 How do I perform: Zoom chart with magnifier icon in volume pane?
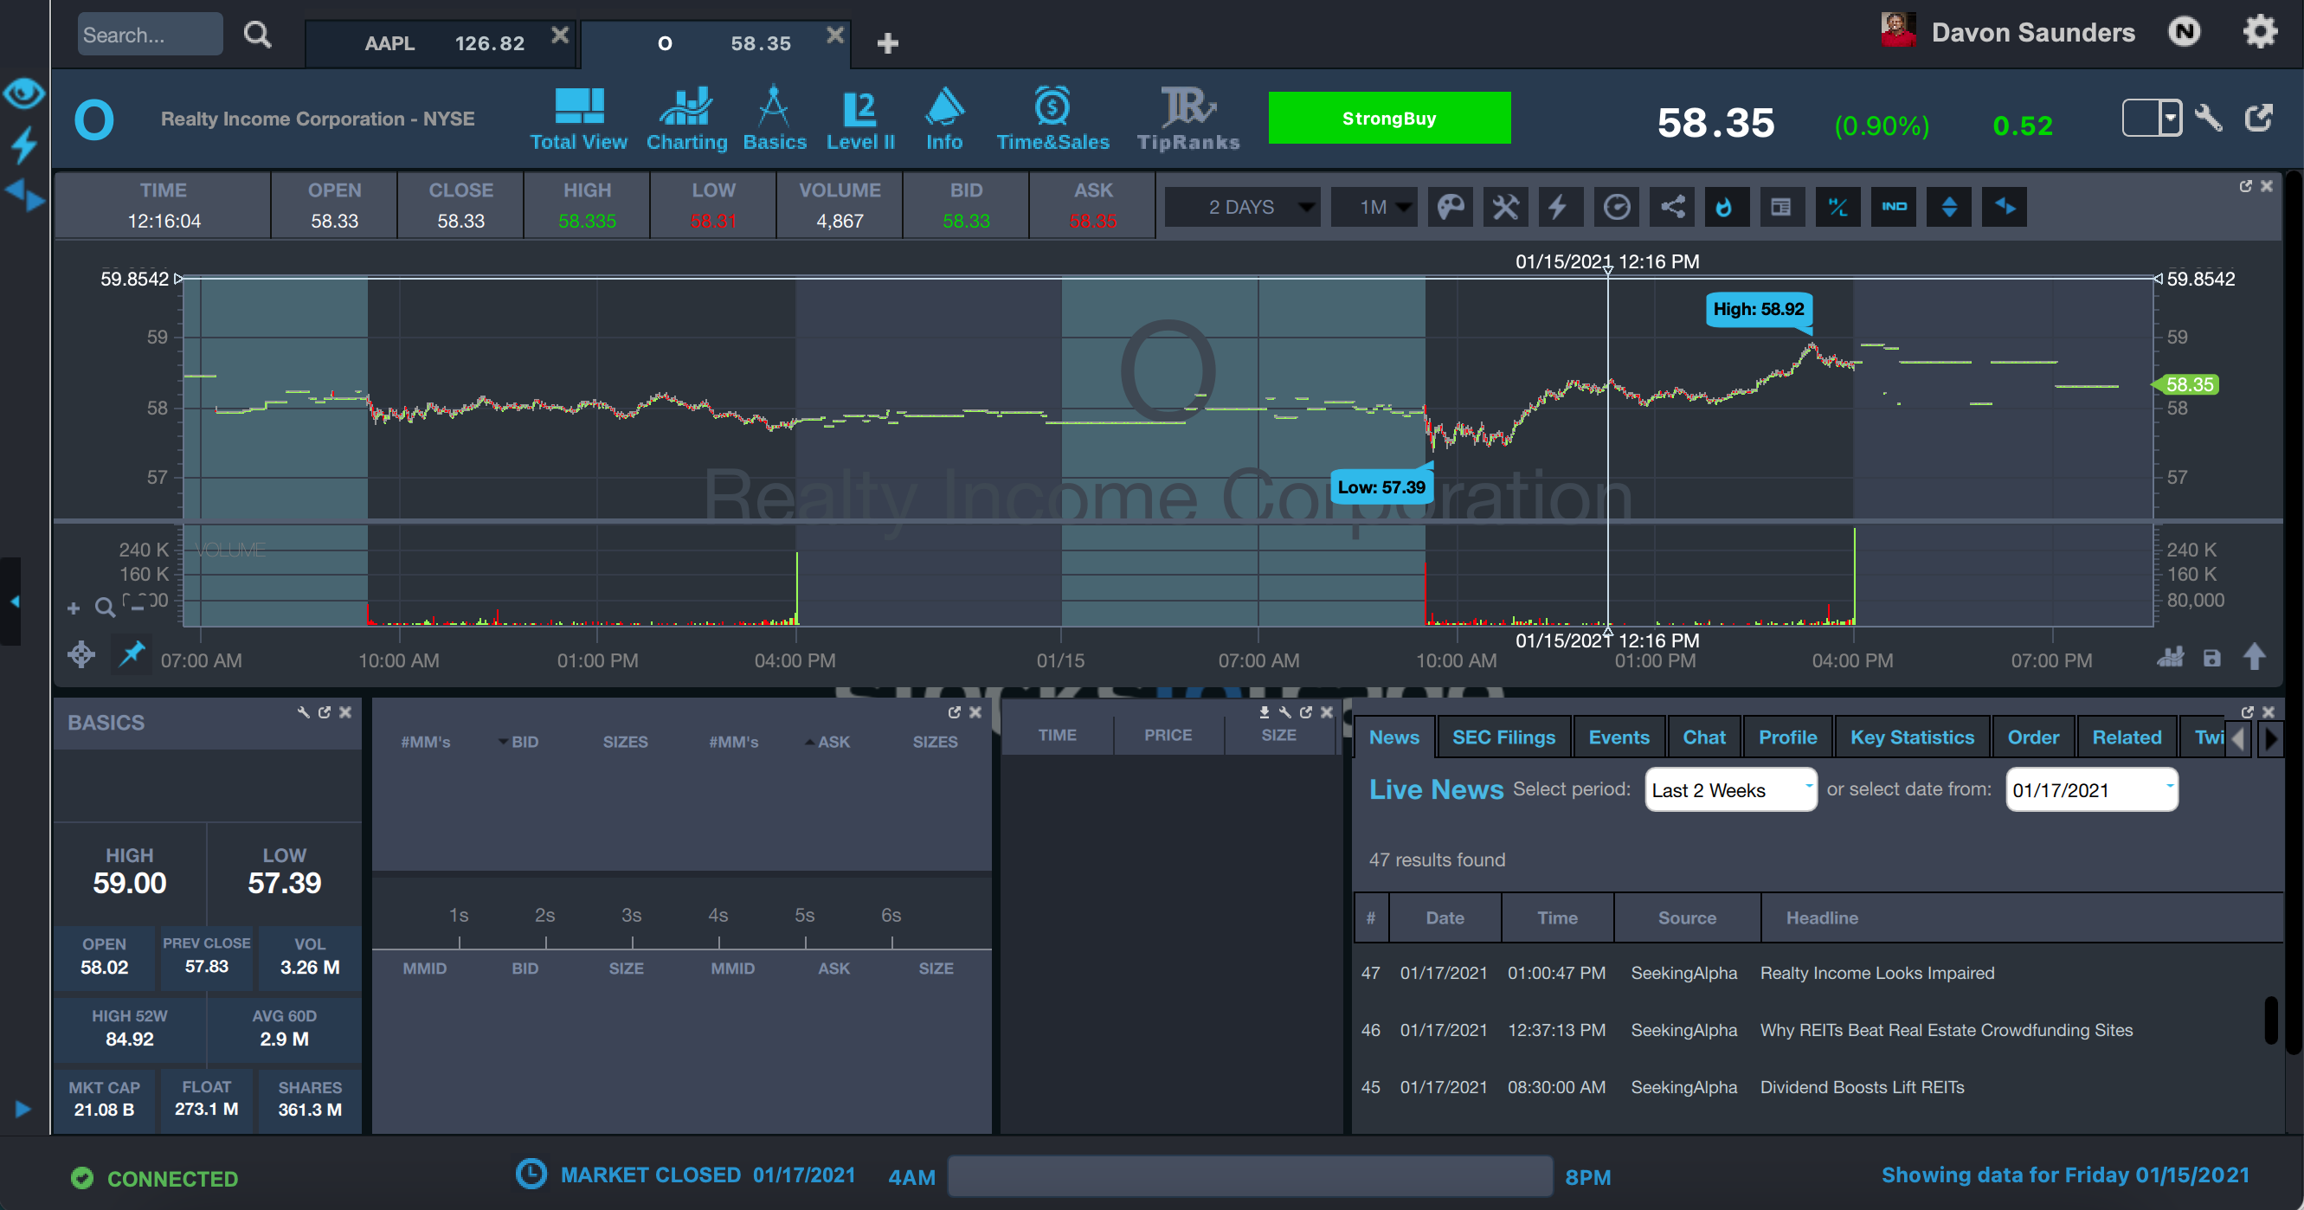(105, 608)
